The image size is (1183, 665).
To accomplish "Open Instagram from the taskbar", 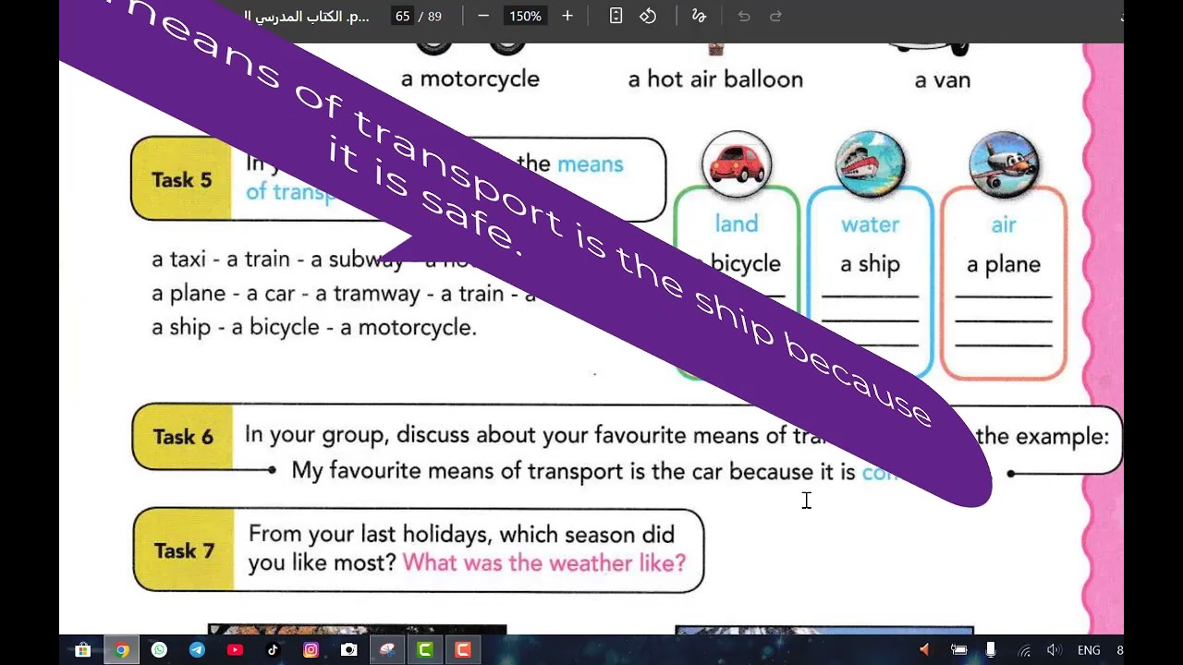I will pos(311,650).
